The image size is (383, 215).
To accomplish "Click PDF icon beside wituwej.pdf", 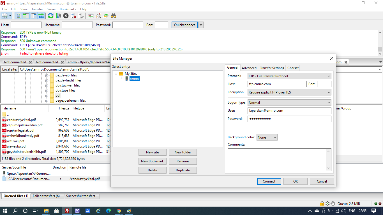I will pos(4,141).
